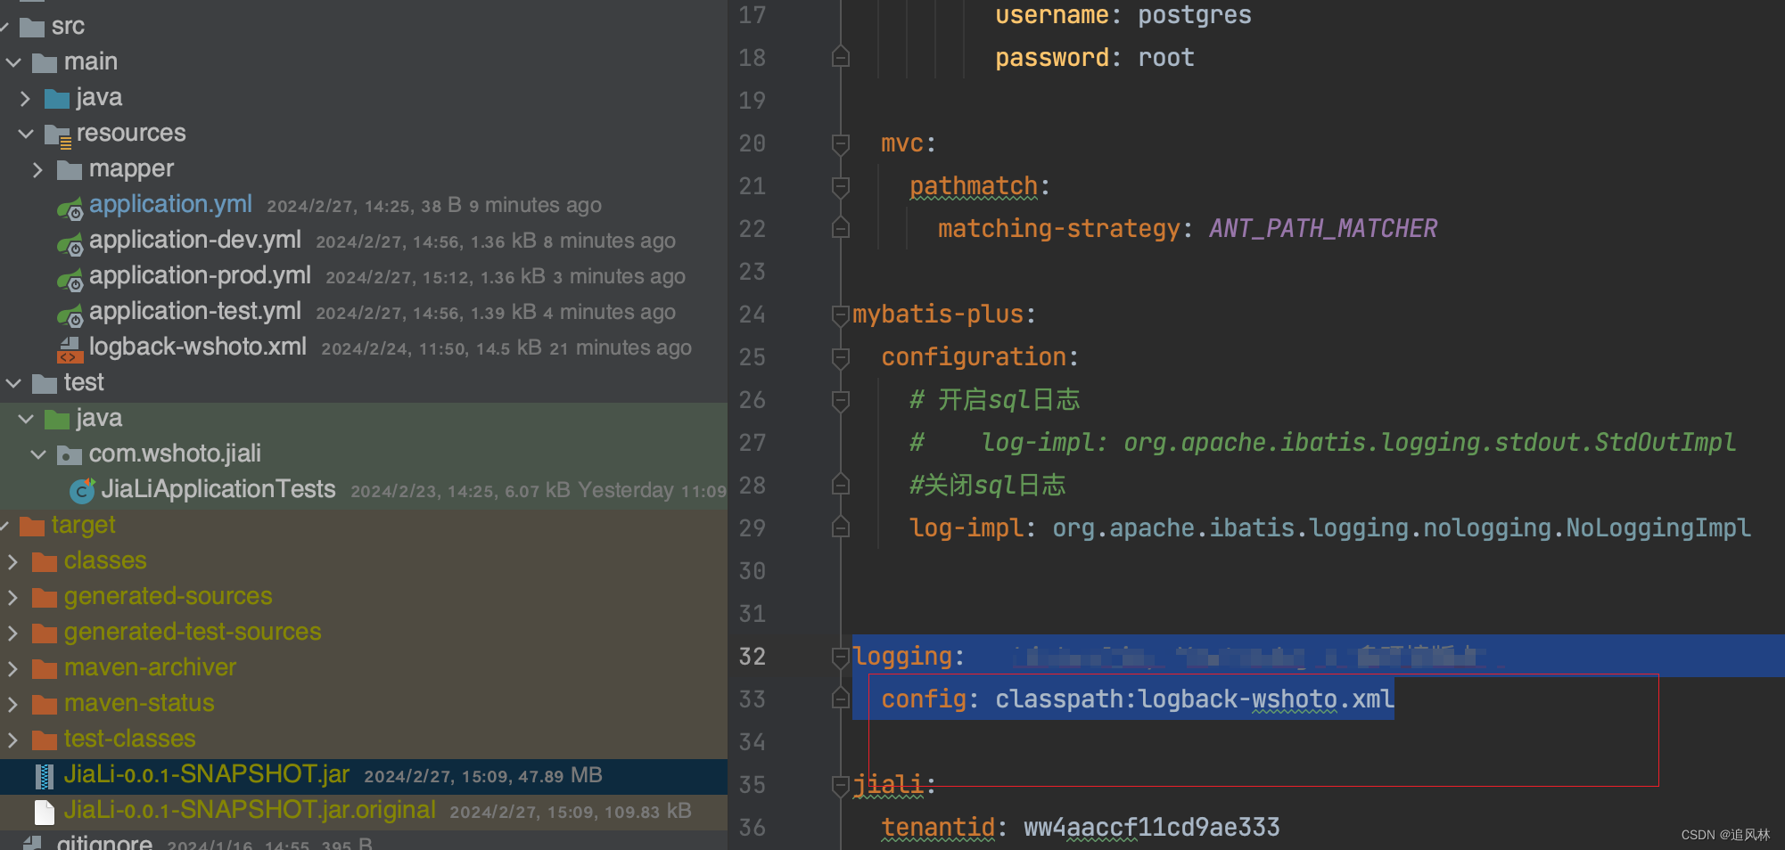This screenshot has width=1785, height=850.
Task: Click the application.yml Spring config icon
Action: 70,208
